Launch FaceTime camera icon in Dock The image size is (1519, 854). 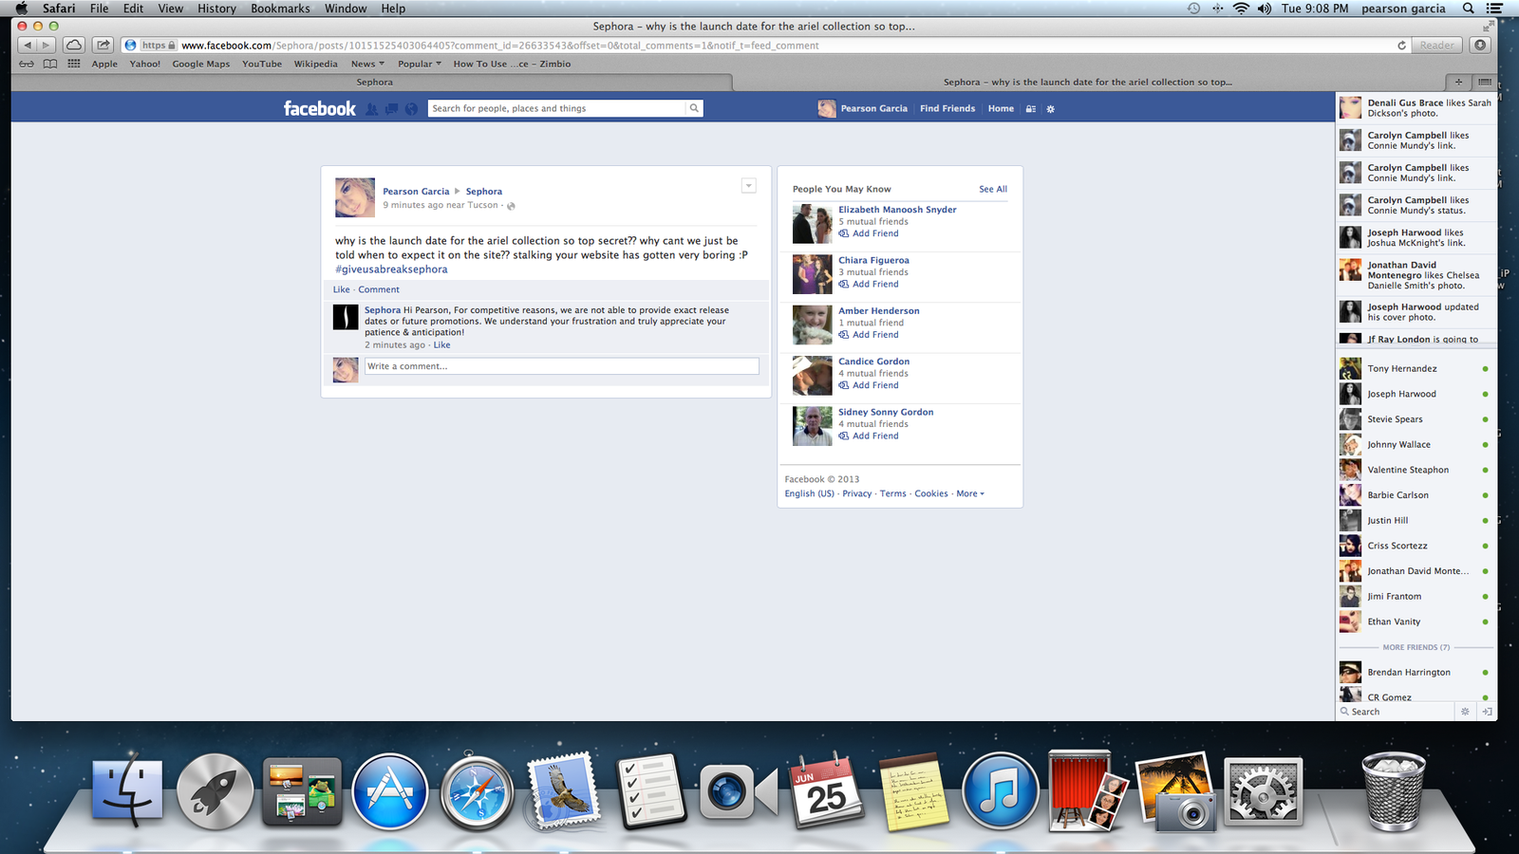[x=739, y=791]
